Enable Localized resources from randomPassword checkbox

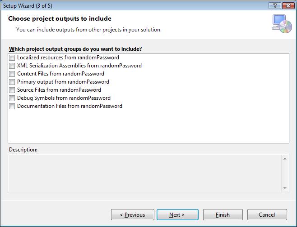click(x=12, y=58)
